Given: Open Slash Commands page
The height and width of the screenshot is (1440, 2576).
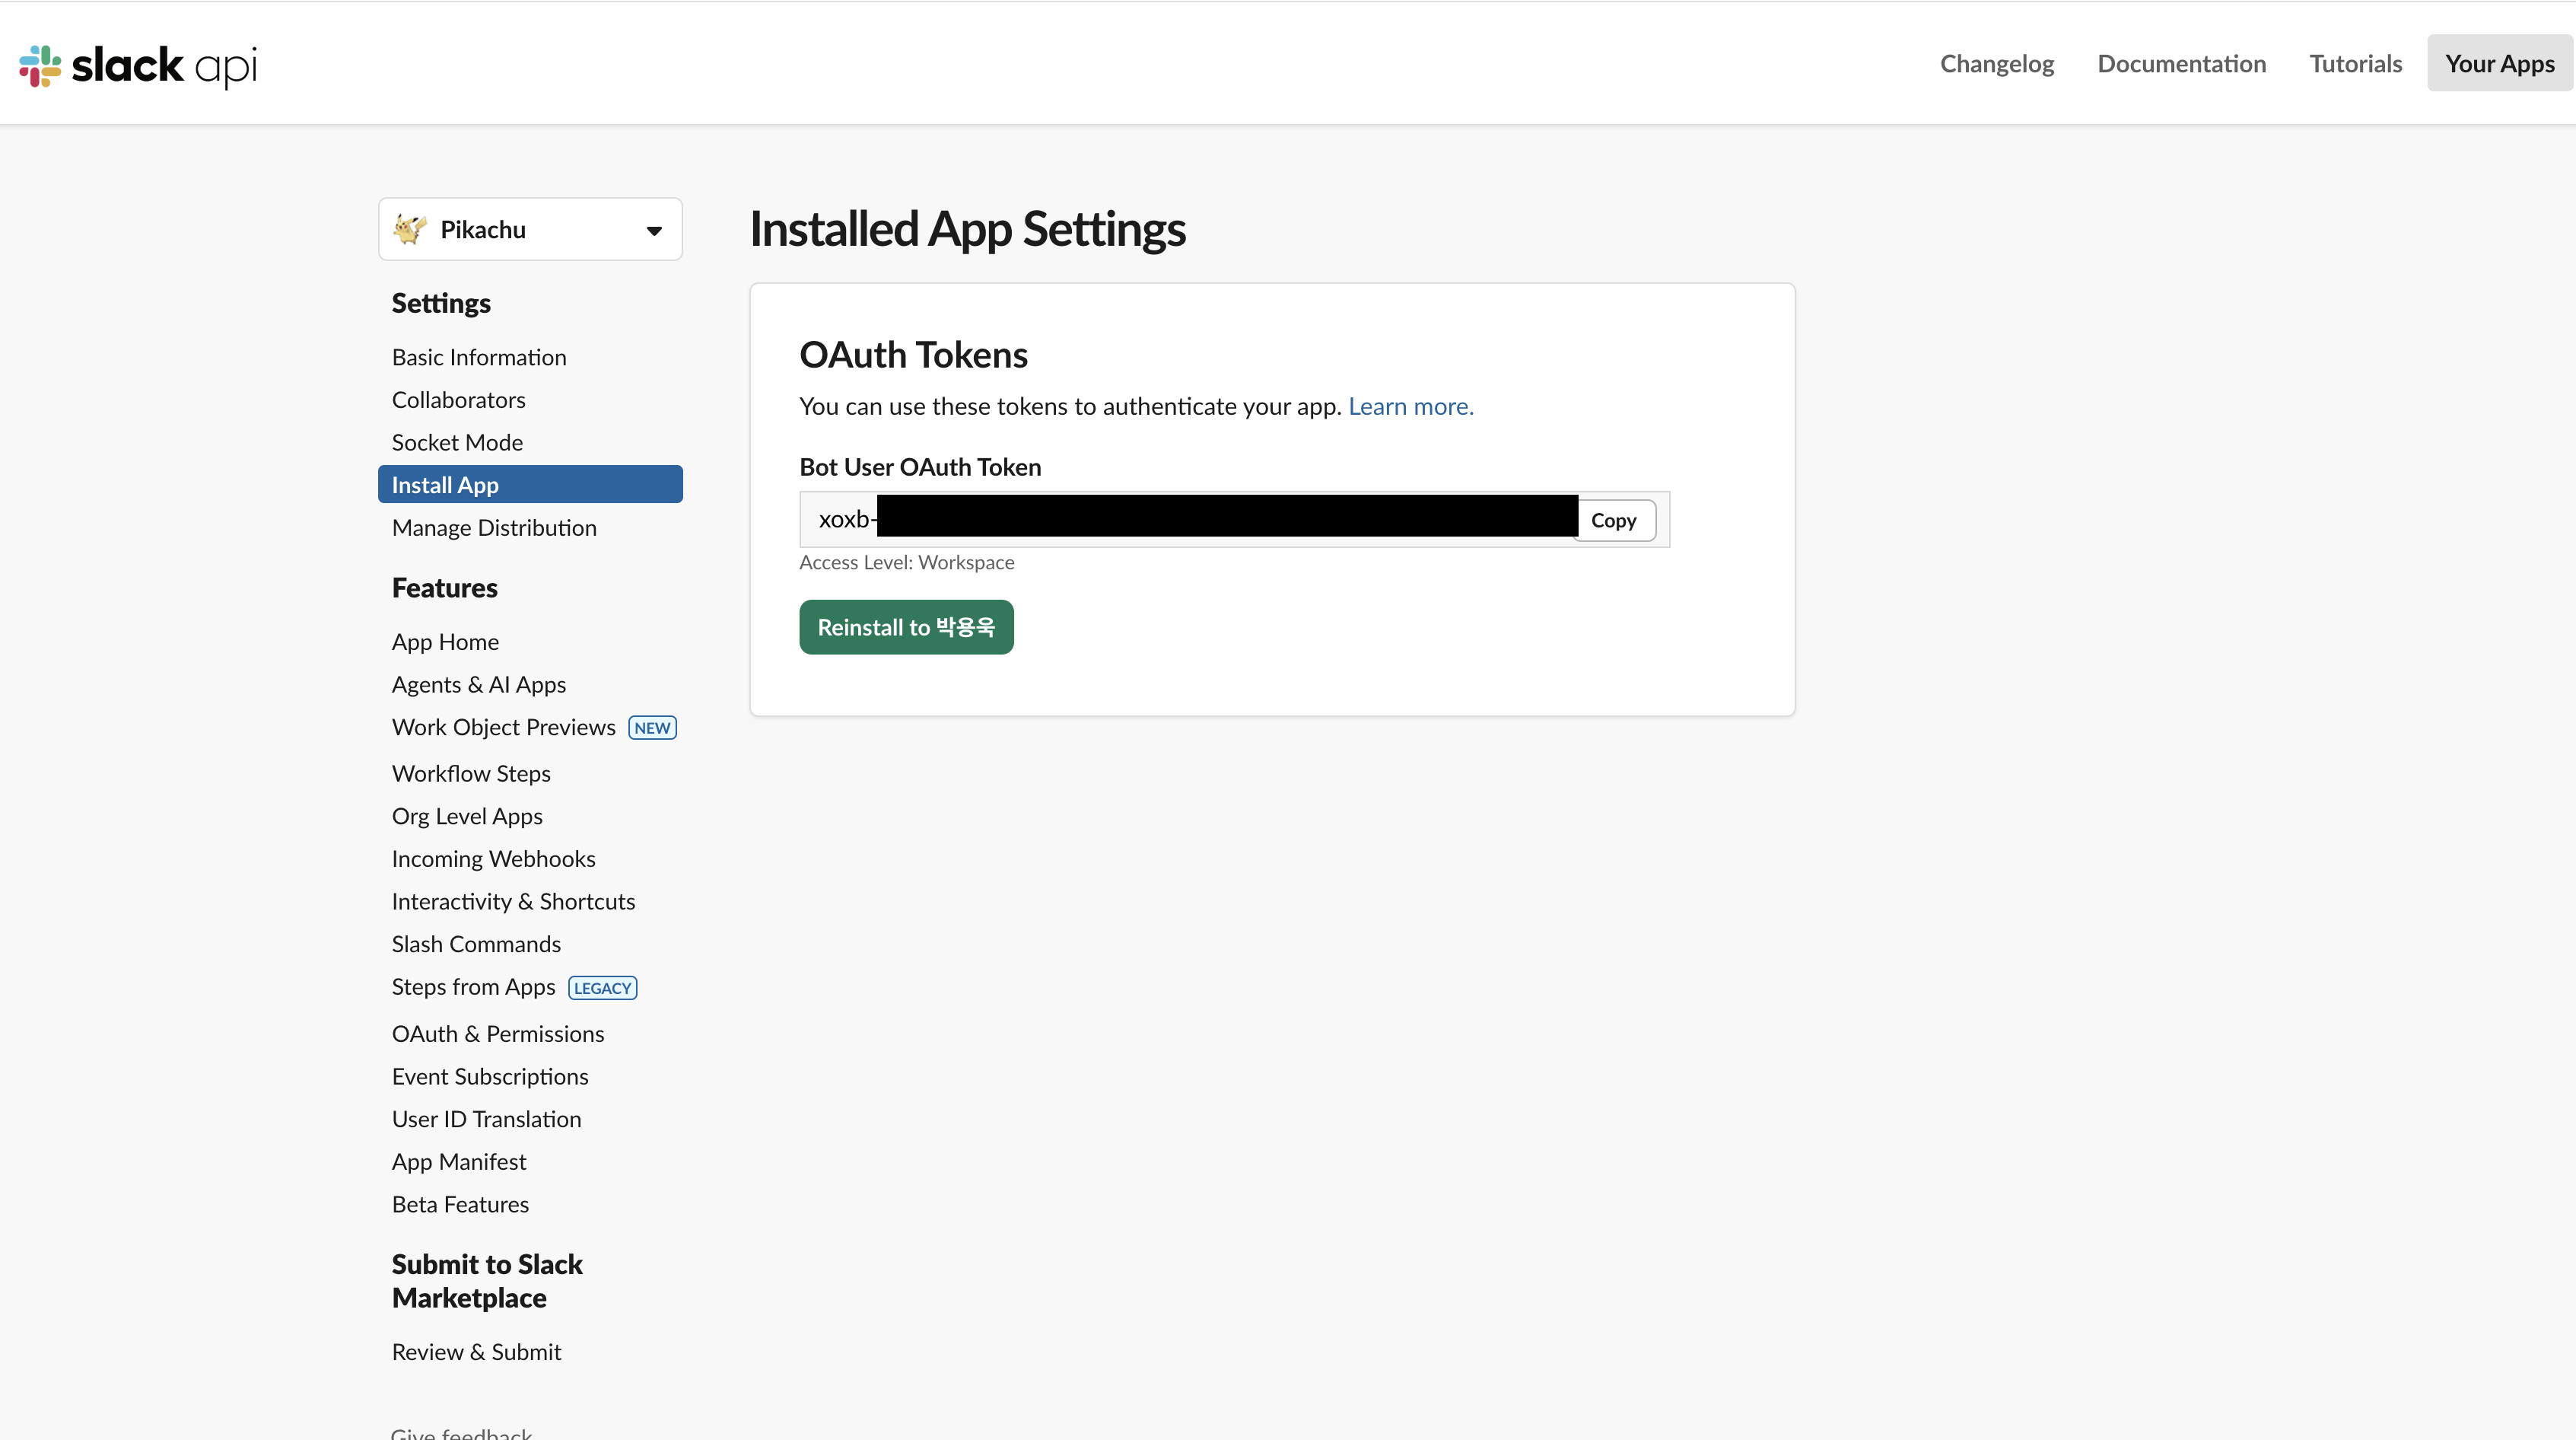Looking at the screenshot, I should 476,944.
